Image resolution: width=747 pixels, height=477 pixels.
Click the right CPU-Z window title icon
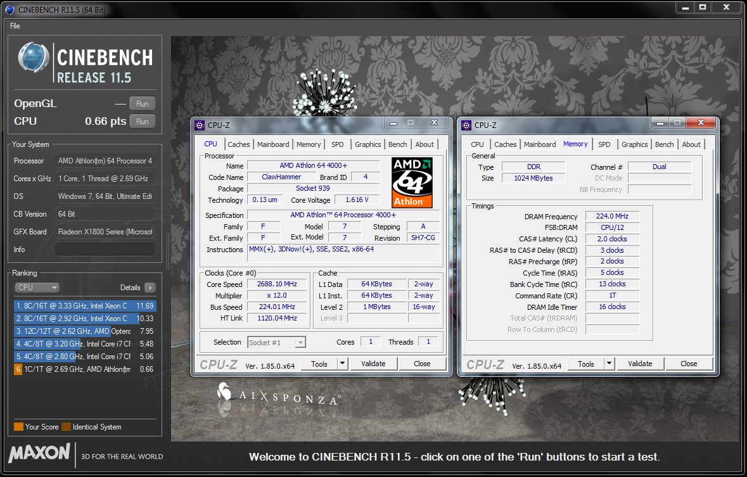pyautogui.click(x=466, y=125)
